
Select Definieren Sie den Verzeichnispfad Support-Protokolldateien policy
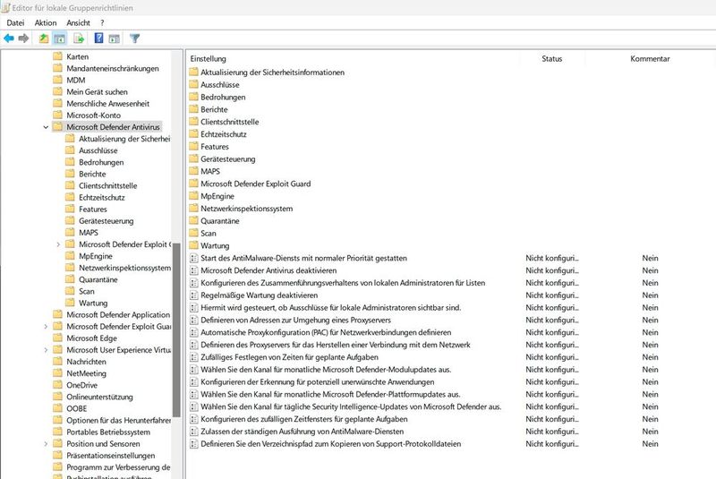point(330,444)
